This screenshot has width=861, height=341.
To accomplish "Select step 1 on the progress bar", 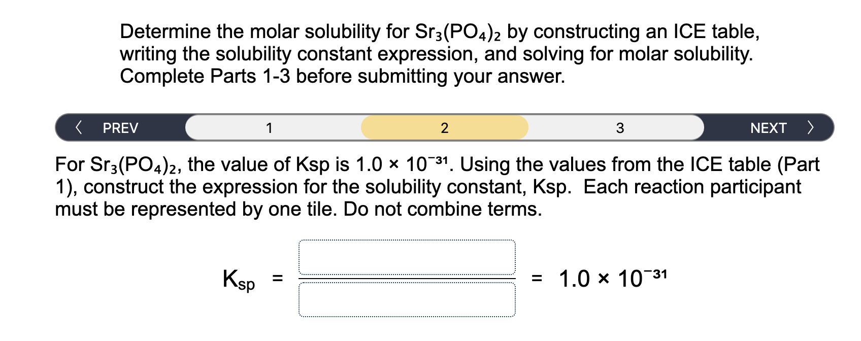I will [269, 128].
